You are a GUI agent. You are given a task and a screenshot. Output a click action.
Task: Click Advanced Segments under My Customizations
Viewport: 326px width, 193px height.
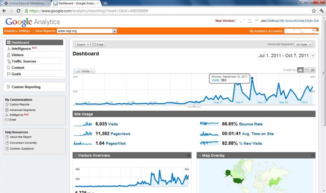[x=22, y=110]
